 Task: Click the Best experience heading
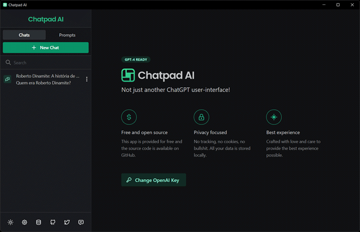(283, 133)
